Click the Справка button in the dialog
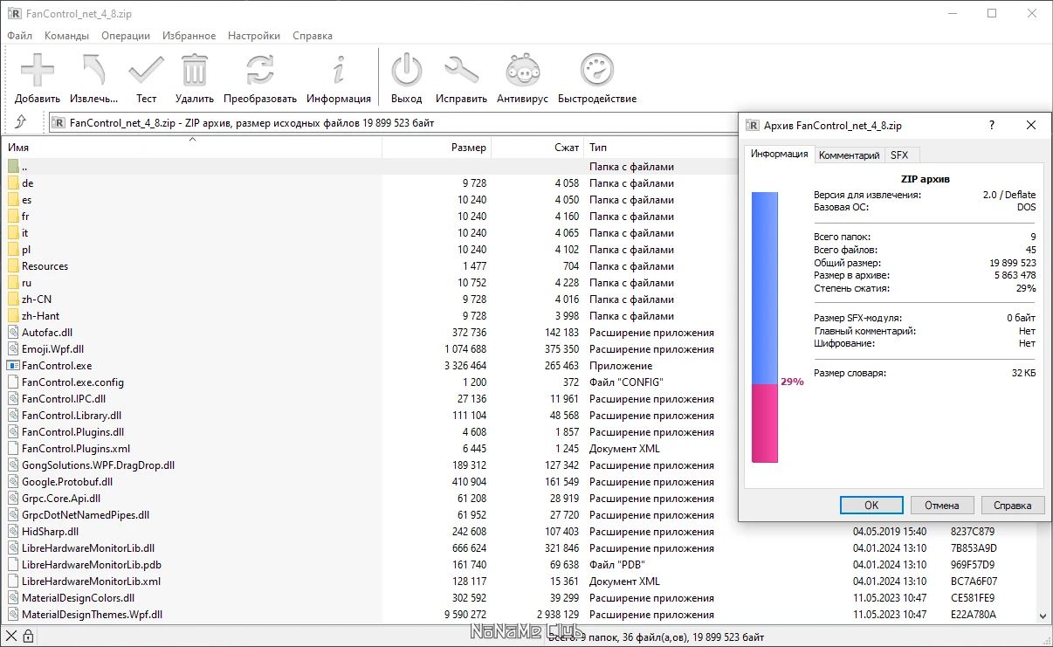Screen dimensions: 1053x647 (x=1012, y=505)
